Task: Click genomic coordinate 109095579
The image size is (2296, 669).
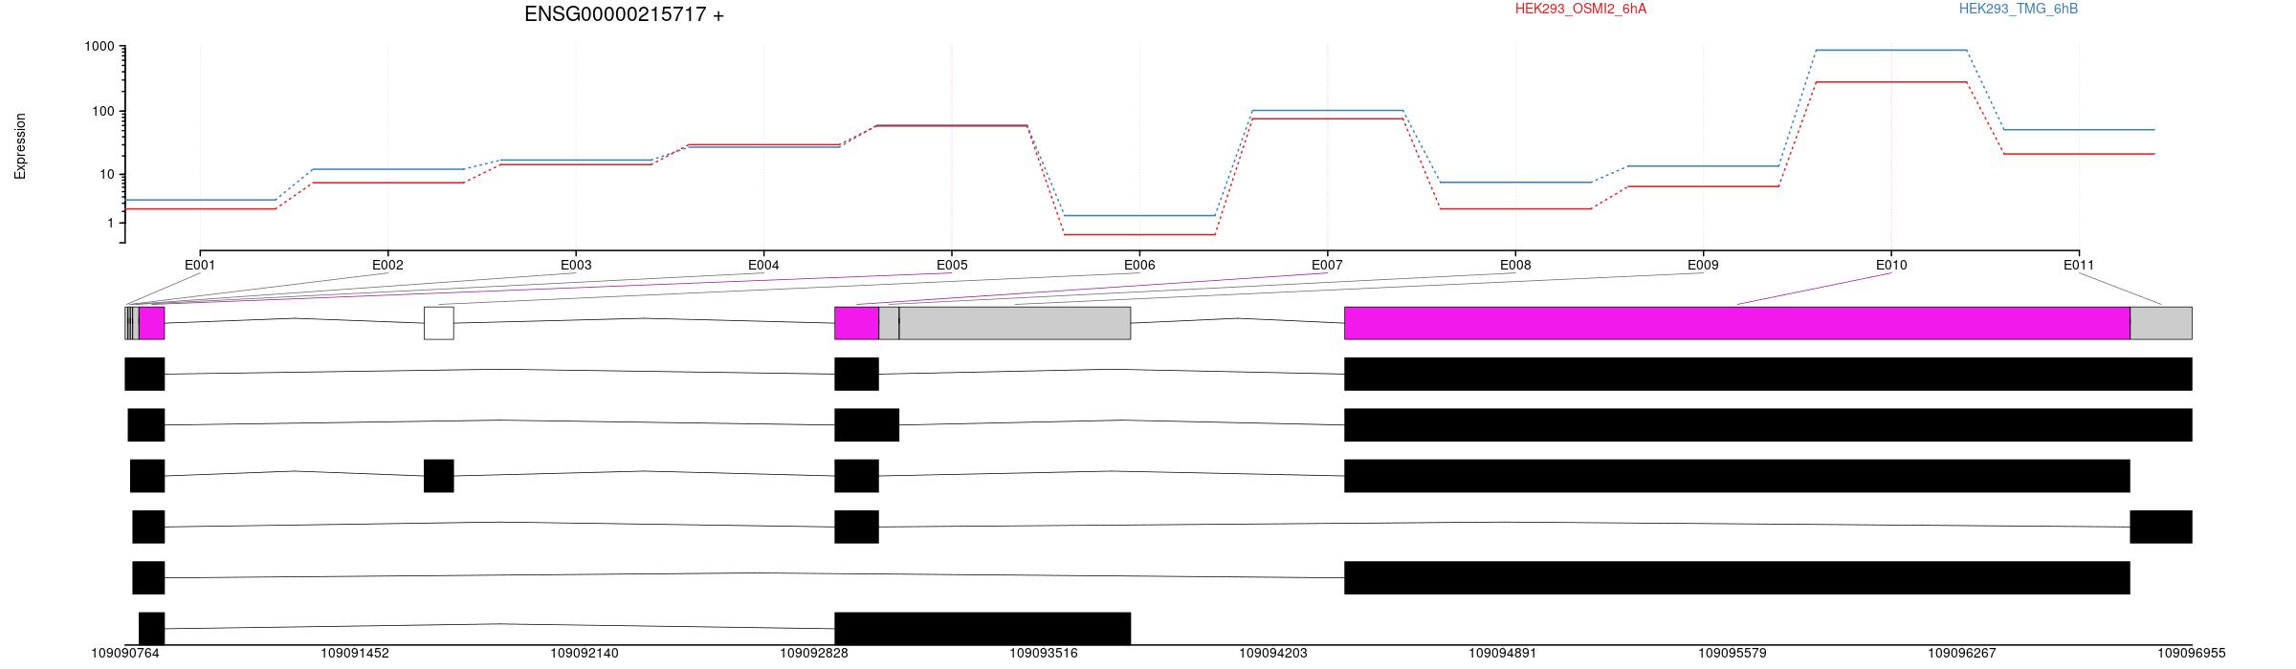Action: coord(1733,654)
